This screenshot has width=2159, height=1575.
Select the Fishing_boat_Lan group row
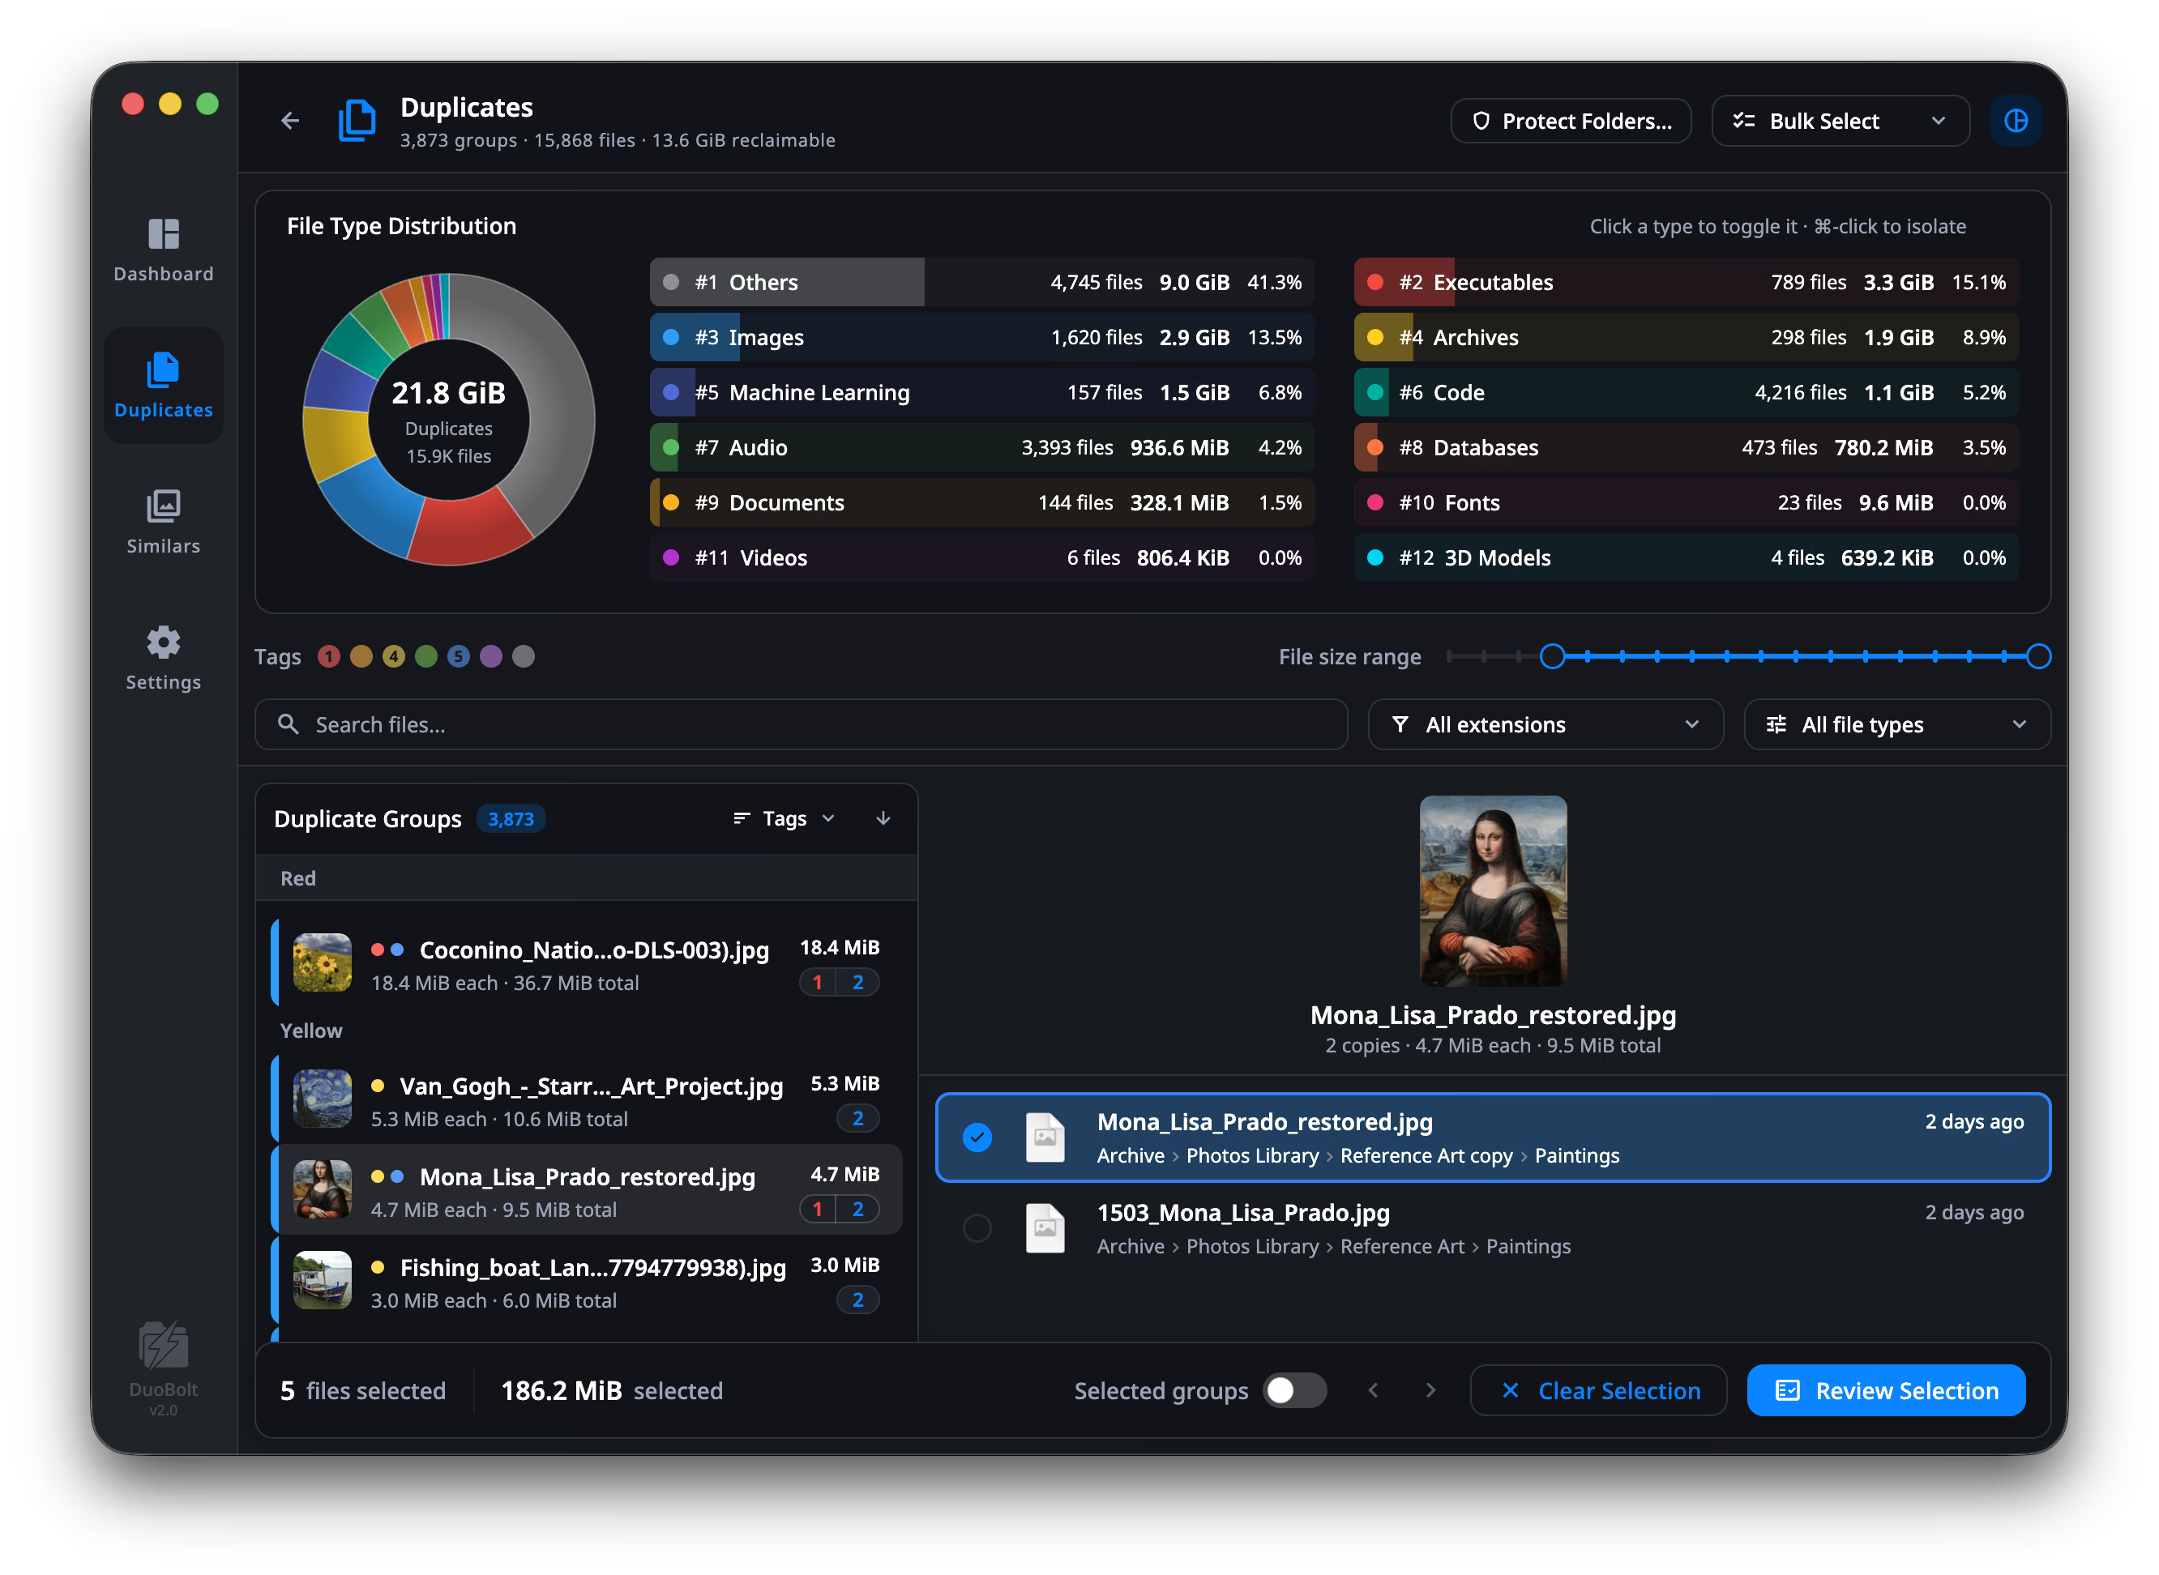587,1282
